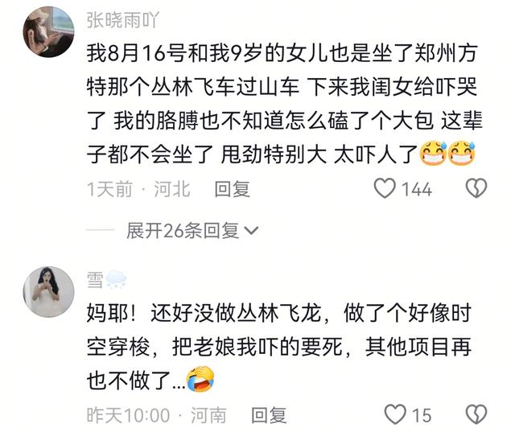Open the username 张晓雨吖
Image resolution: width=515 pixels, height=432 pixels.
tap(123, 19)
